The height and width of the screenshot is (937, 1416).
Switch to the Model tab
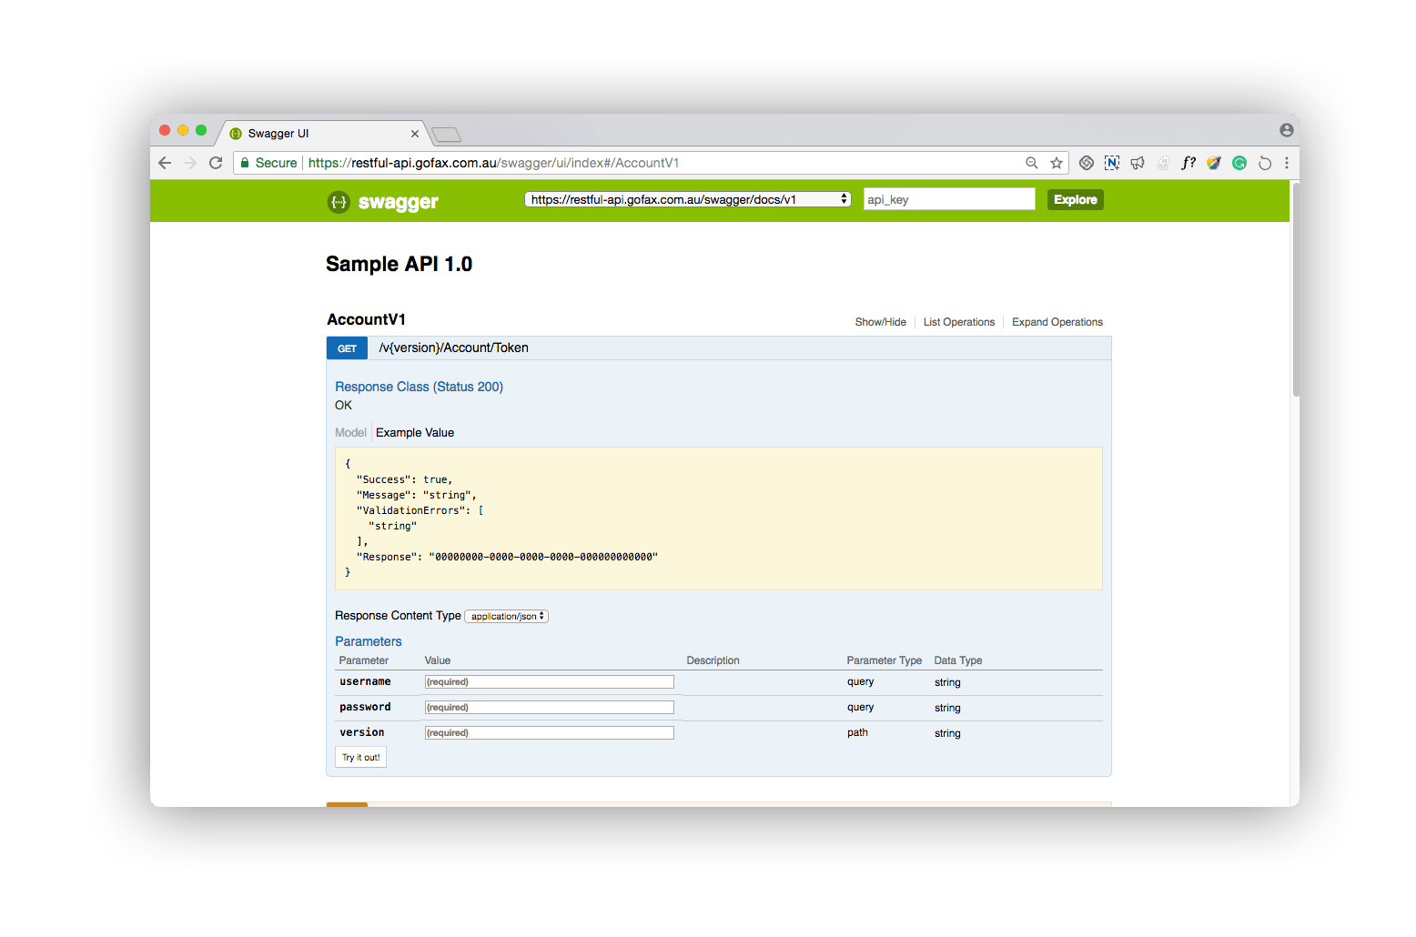tap(350, 433)
